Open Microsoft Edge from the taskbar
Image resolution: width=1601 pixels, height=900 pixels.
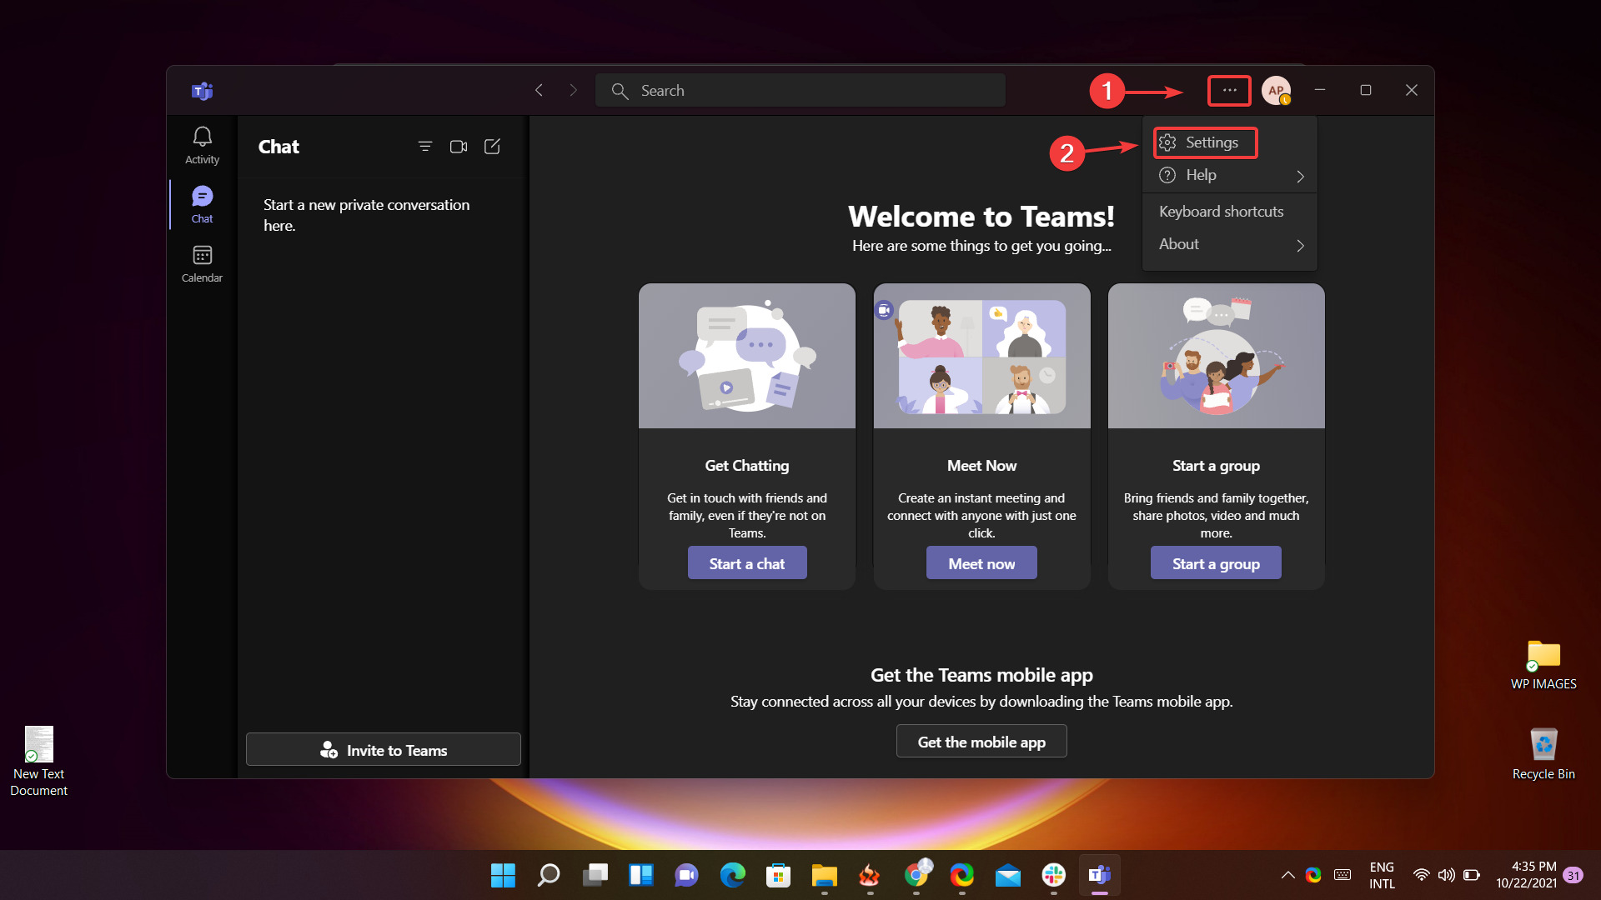pos(732,875)
